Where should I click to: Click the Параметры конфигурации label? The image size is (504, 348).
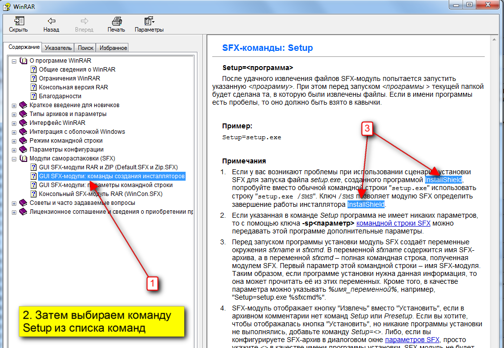[x=67, y=150]
